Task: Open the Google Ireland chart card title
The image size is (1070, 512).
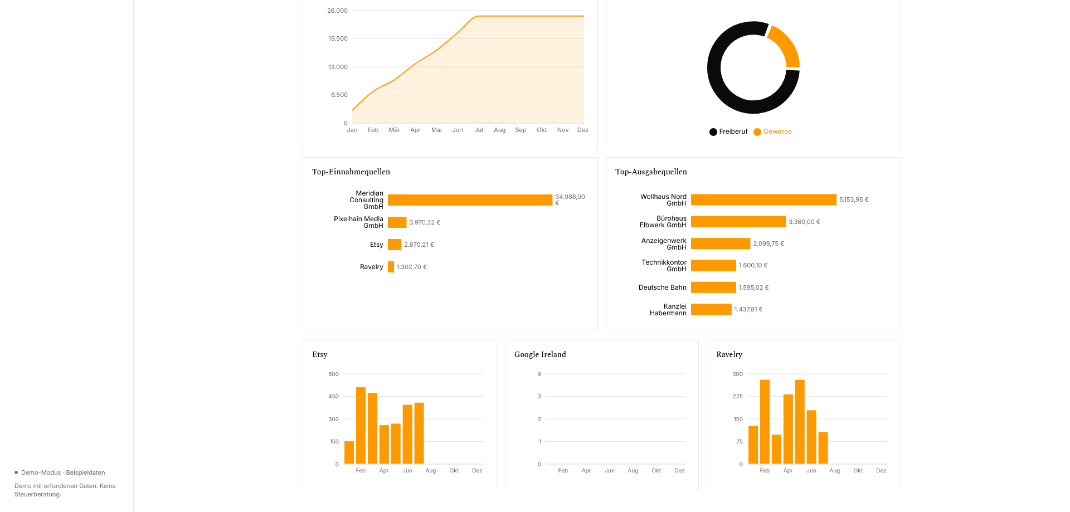Action: [540, 354]
